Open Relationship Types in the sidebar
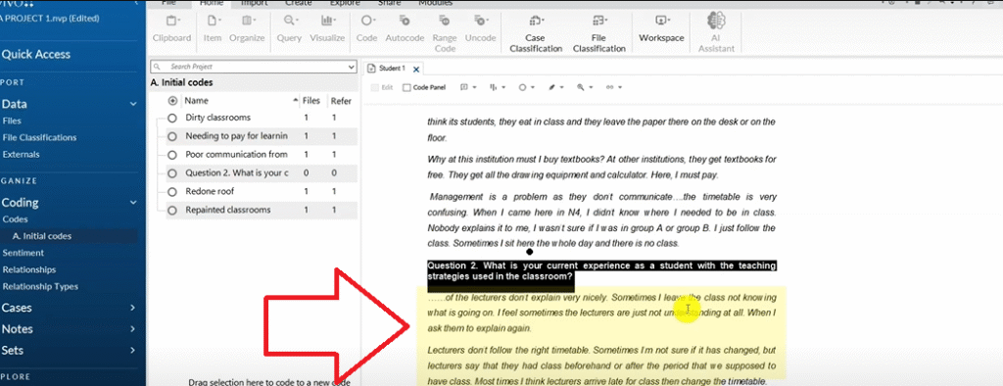1003x386 pixels. click(x=40, y=287)
